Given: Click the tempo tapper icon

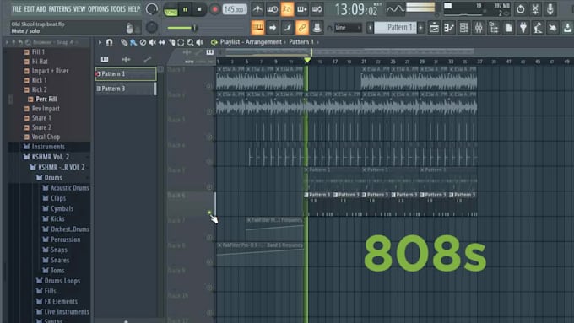Looking at the screenshot, I should point(539,28).
